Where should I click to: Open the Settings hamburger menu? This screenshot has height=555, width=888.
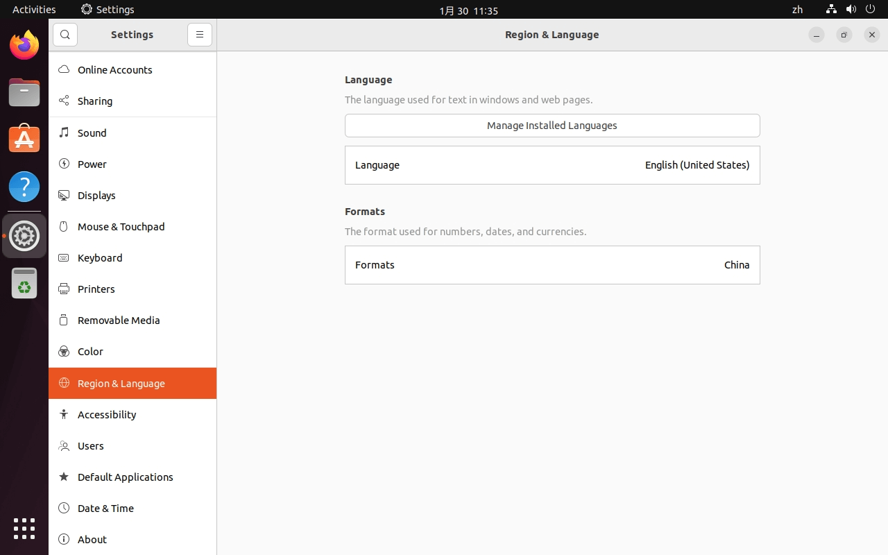(x=200, y=35)
